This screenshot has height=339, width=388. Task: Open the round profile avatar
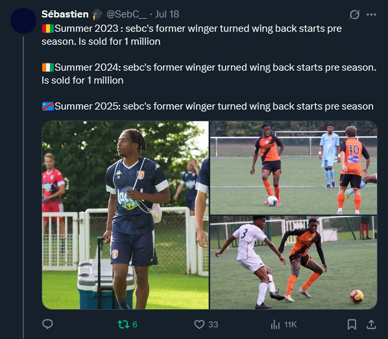click(23, 21)
